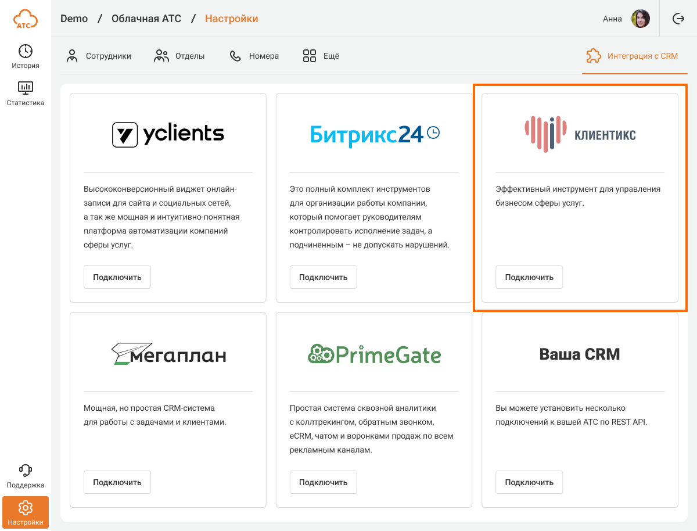Click Анна's profile avatar
Image resolution: width=697 pixels, height=531 pixels.
coord(641,19)
